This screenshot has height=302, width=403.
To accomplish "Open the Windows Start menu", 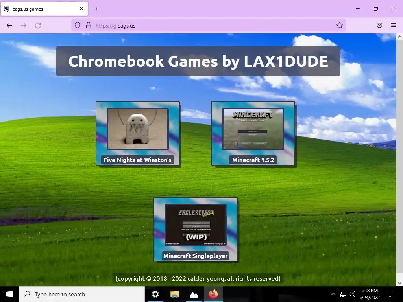I will (9, 294).
